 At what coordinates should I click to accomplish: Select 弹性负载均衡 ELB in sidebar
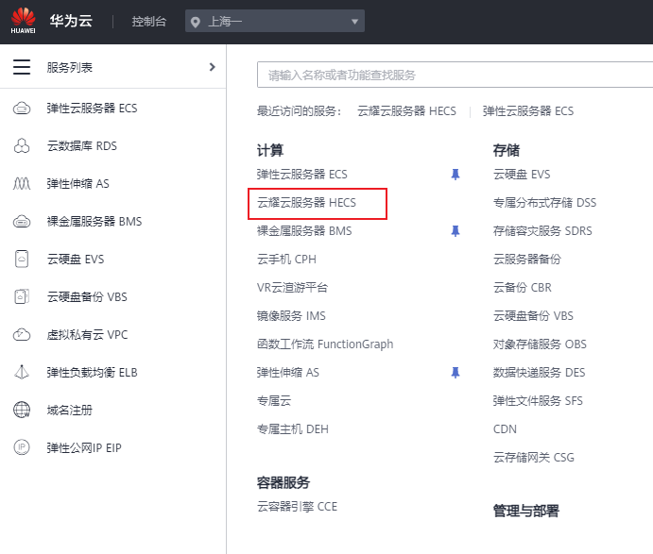92,372
